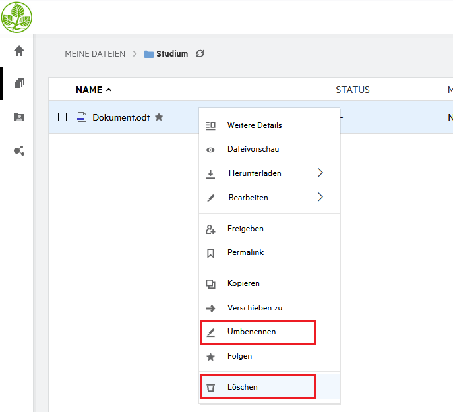Open the My Files sidebar icon

coord(19,84)
